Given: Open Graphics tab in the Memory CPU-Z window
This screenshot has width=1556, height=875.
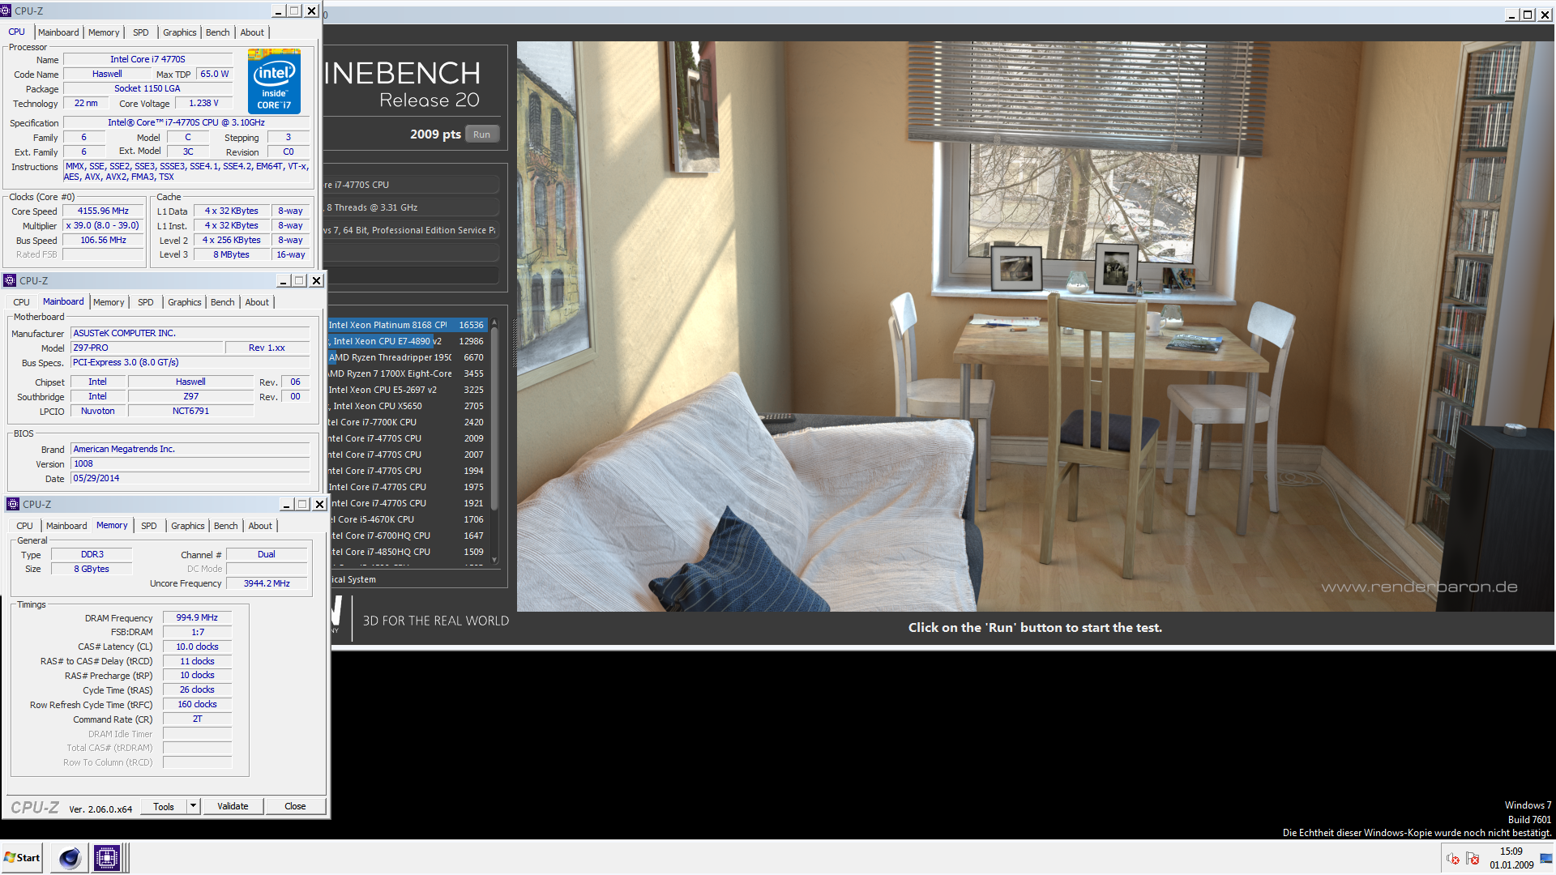Looking at the screenshot, I should pos(188,526).
